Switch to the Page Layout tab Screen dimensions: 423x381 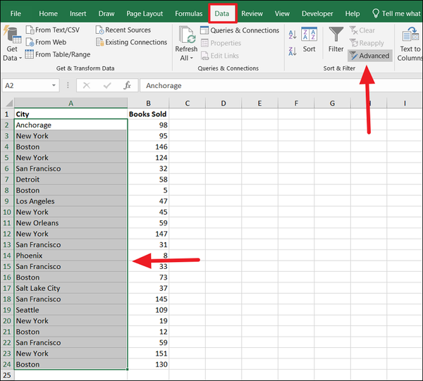[x=145, y=13]
